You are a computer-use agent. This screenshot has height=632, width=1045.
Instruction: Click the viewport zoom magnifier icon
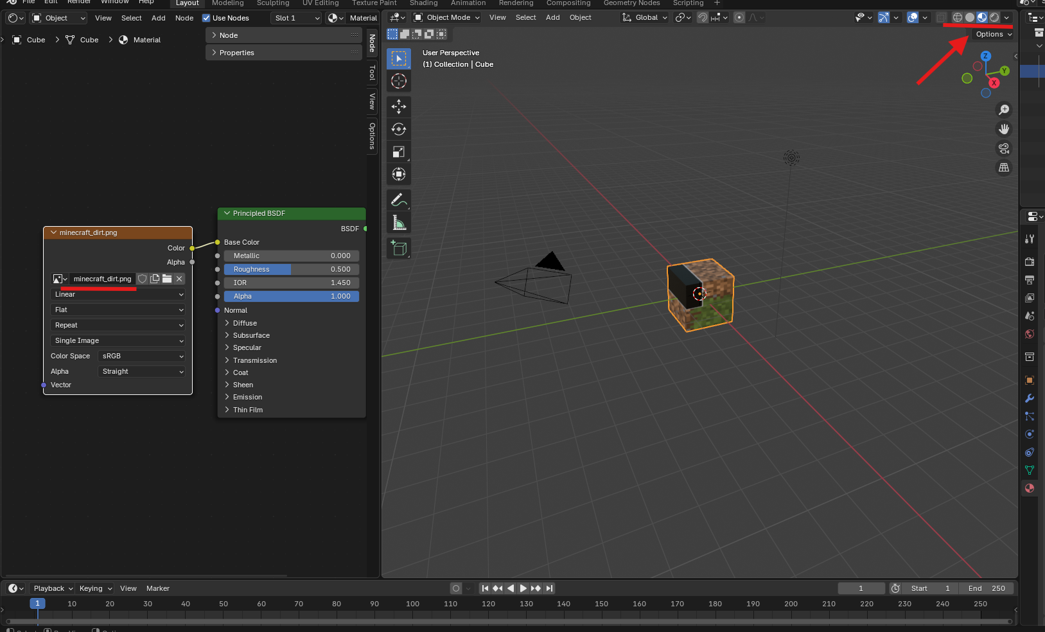click(1004, 110)
